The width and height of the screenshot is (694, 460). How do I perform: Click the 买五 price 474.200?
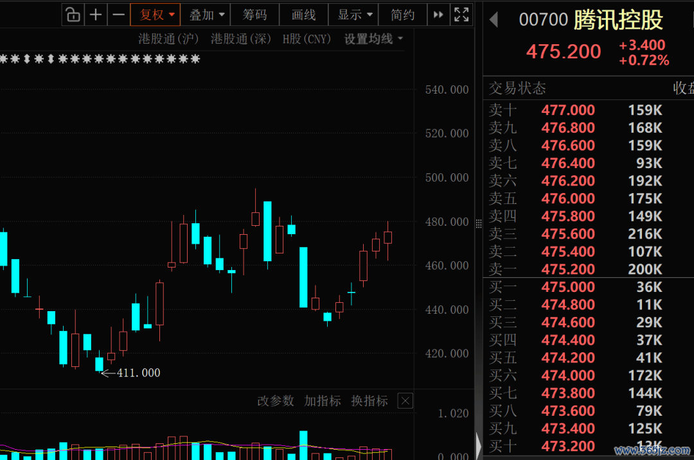coord(568,357)
